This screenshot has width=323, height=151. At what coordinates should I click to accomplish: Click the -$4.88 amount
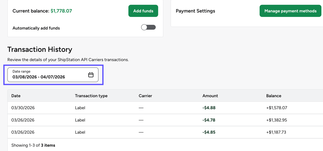tap(209, 108)
